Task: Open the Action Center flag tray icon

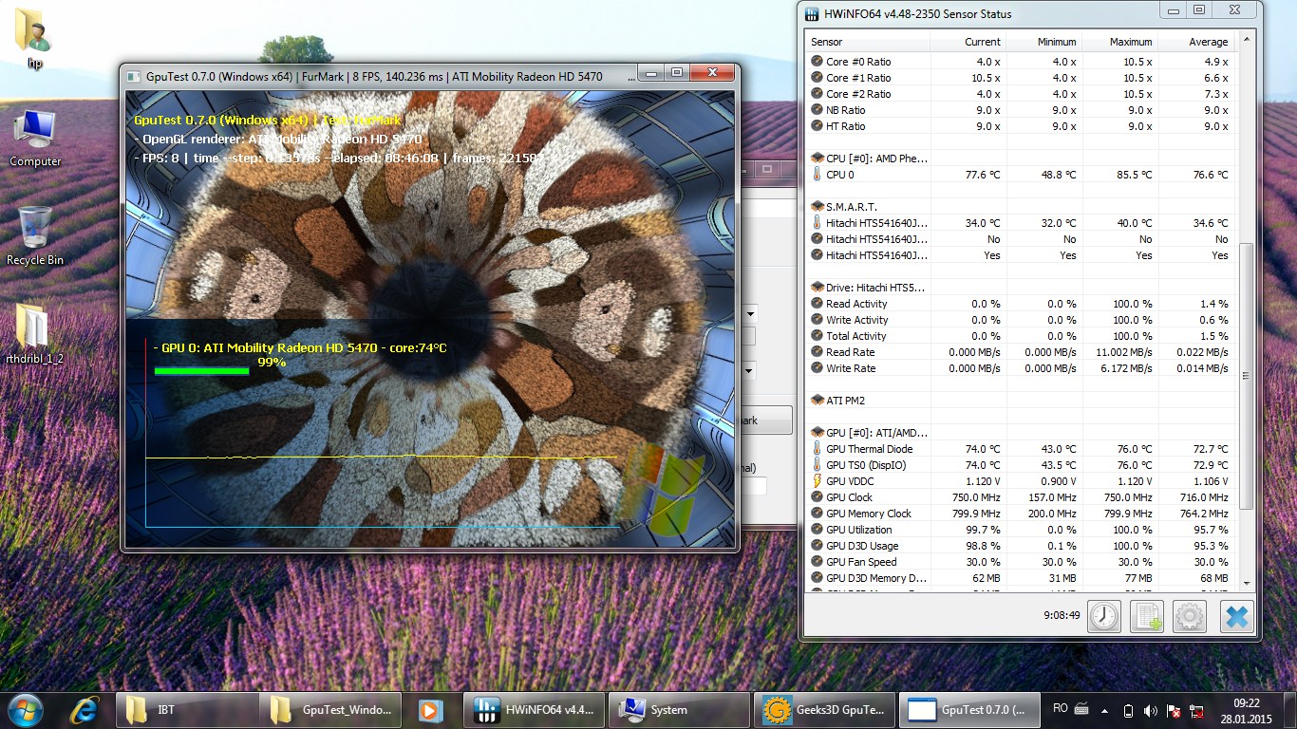Action: pyautogui.click(x=1175, y=710)
